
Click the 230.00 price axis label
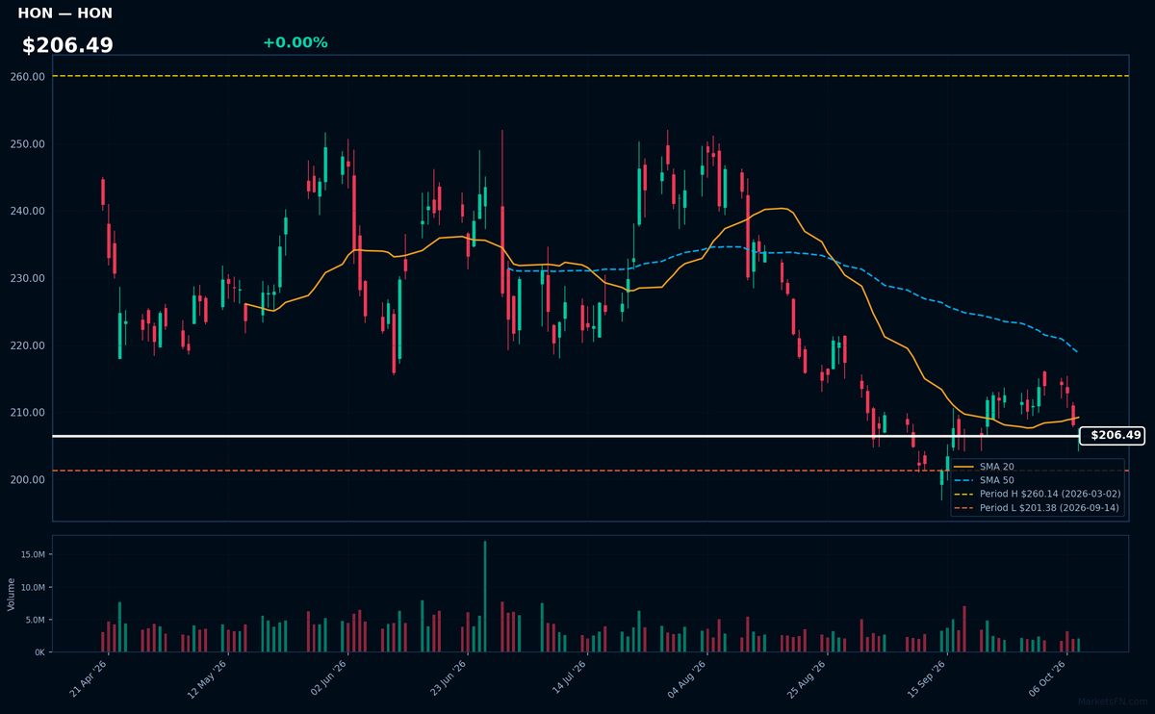pos(28,278)
